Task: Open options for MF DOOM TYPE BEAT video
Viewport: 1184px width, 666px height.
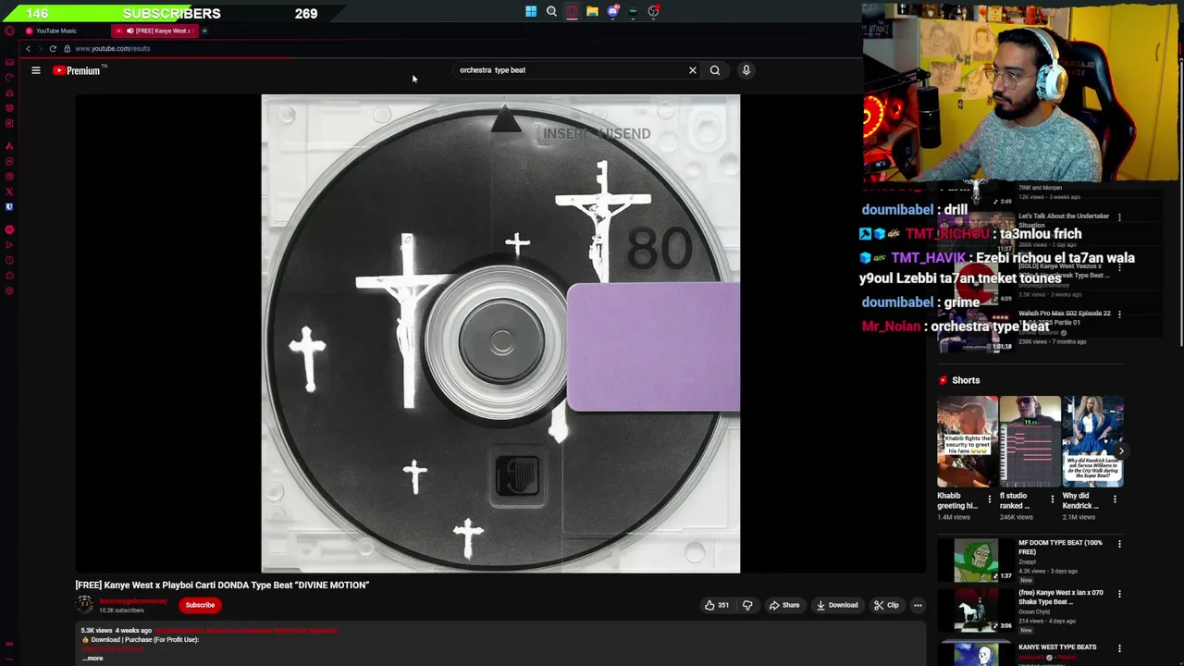Action: [1119, 544]
